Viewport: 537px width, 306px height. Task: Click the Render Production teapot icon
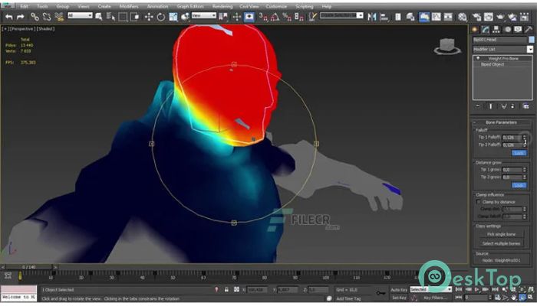[500, 16]
